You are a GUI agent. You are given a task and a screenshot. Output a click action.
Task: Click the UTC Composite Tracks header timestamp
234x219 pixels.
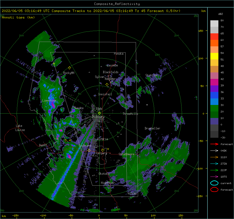91,11
